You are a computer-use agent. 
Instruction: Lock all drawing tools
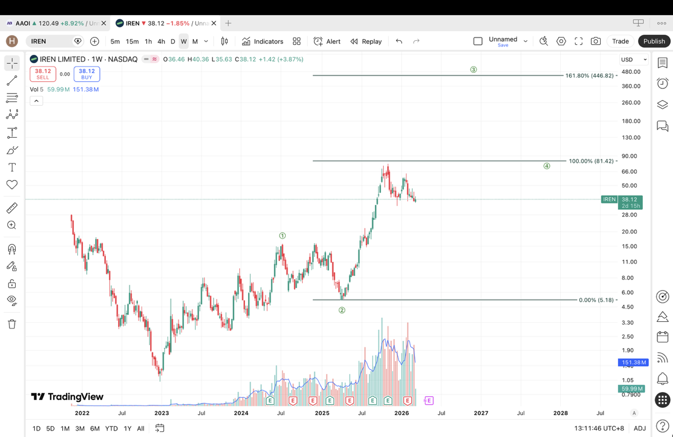pos(12,284)
